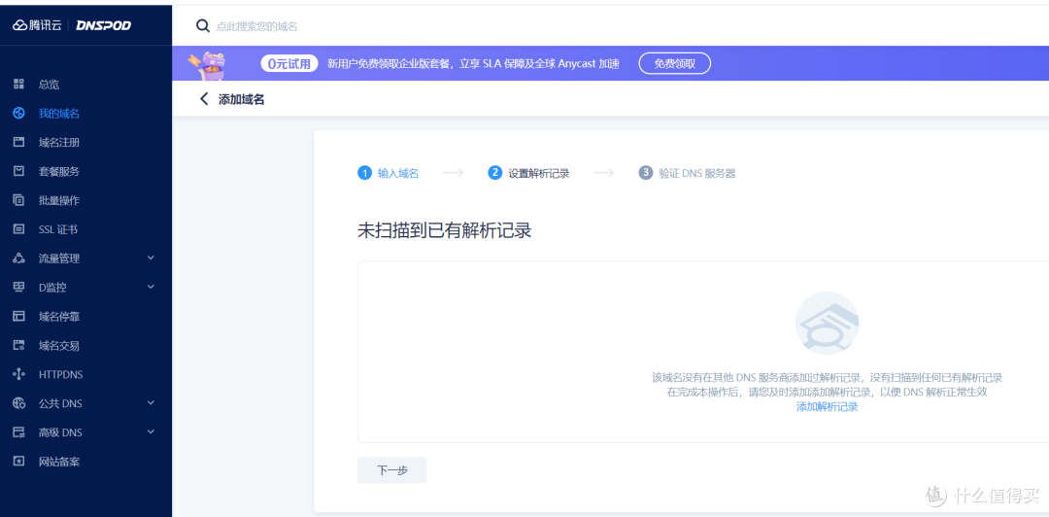The height and width of the screenshot is (517, 1049).
Task: Expand the 流量管理 menu chevron
Action: [151, 258]
